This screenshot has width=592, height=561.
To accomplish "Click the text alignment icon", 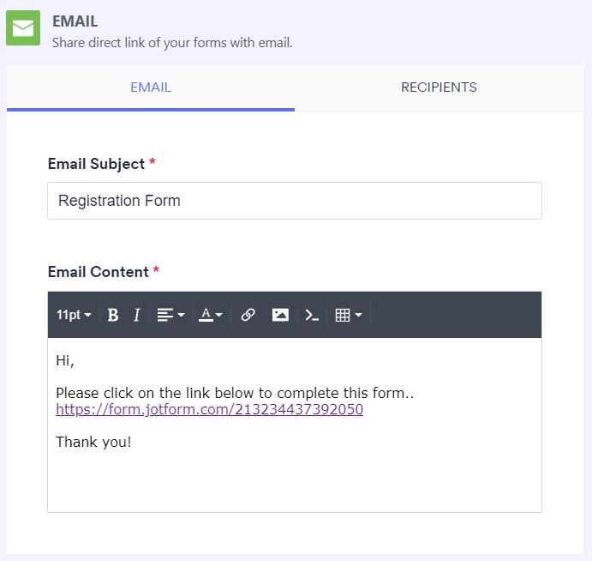I will pyautogui.click(x=165, y=315).
